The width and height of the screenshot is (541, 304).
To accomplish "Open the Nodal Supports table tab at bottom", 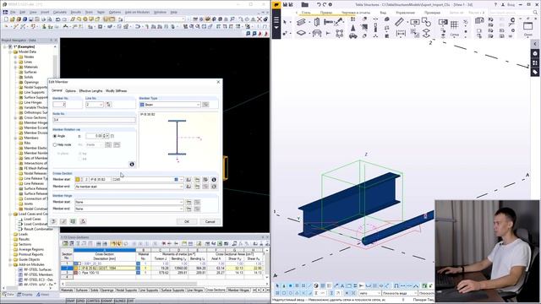I will tap(127, 290).
